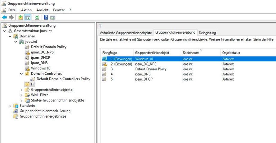Switch to Delegierung tab

pyautogui.click(x=207, y=33)
